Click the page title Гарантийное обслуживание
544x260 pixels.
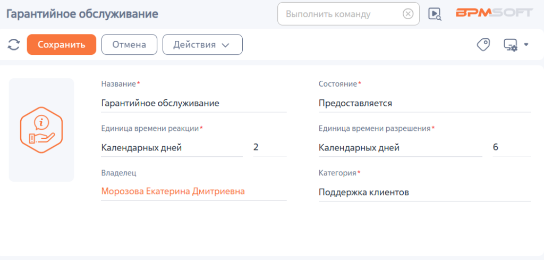tap(82, 14)
